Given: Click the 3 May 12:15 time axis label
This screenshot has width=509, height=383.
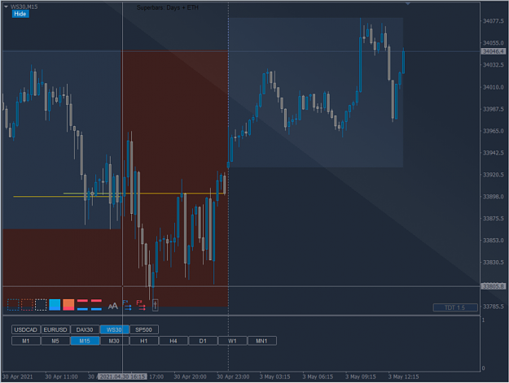Looking at the screenshot, I should pos(403,376).
